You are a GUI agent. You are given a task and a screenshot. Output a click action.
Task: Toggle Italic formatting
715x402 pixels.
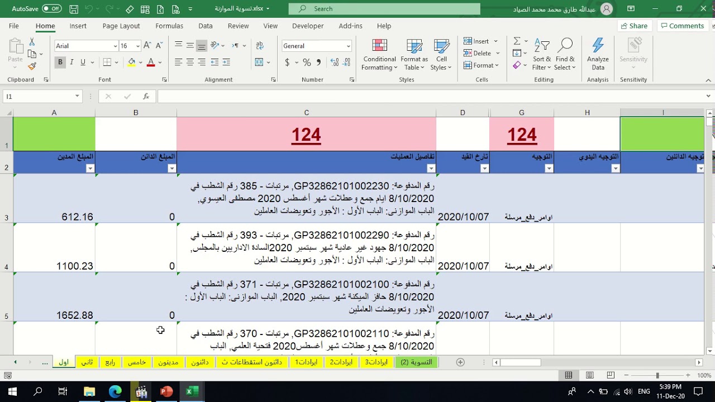coord(71,63)
